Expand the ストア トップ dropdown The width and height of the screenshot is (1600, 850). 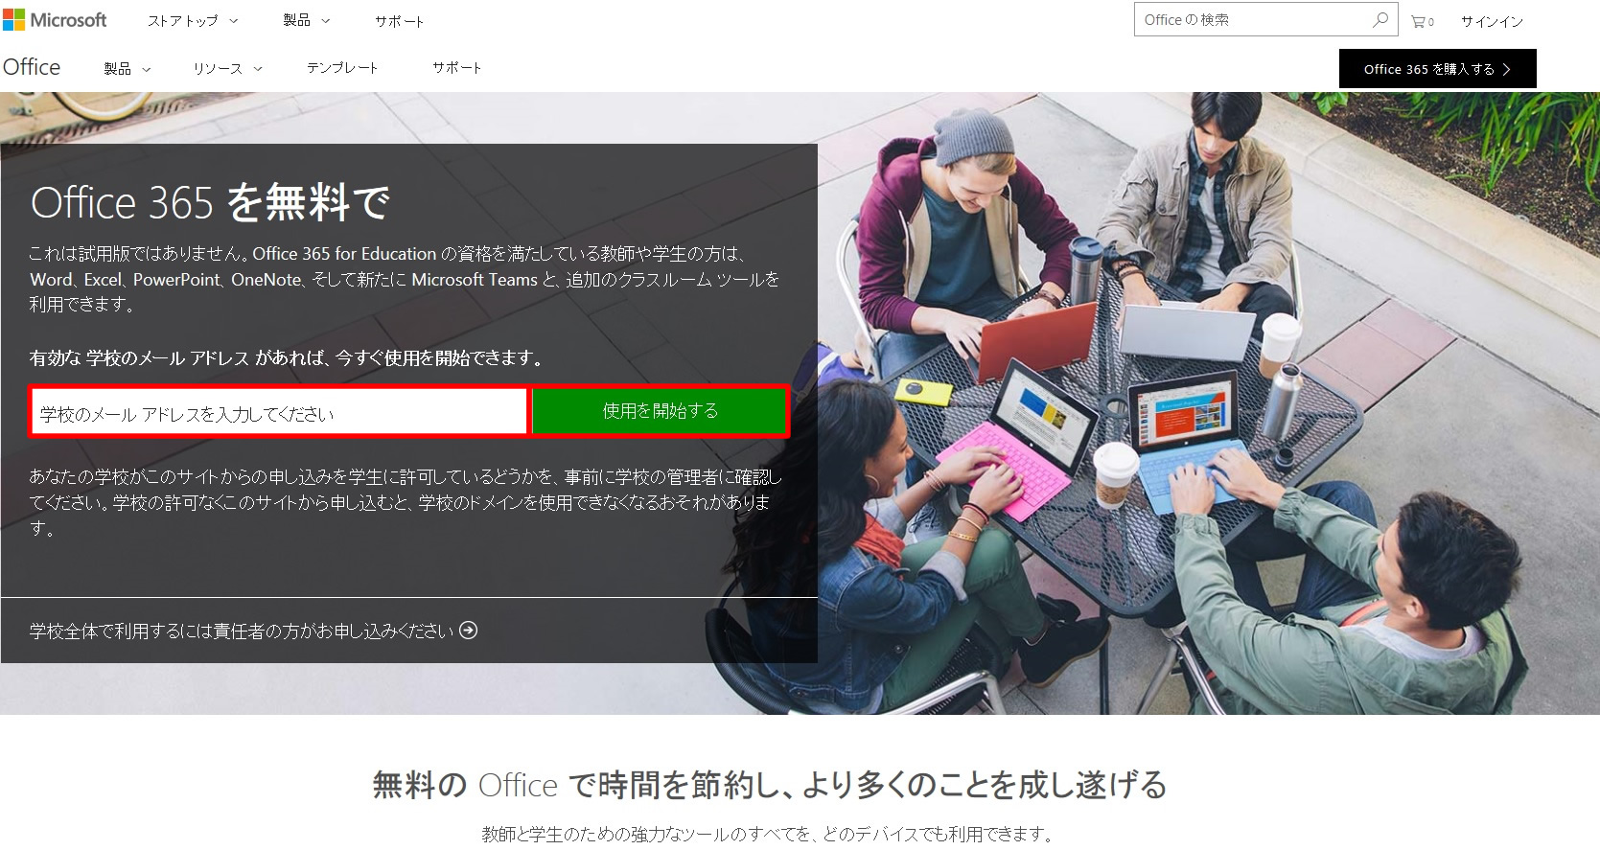click(x=193, y=20)
